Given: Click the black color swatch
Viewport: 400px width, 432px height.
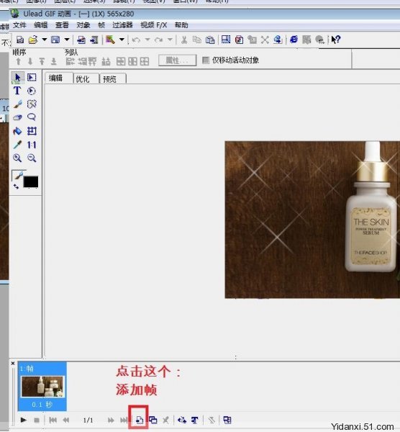Looking at the screenshot, I should click(x=31, y=182).
